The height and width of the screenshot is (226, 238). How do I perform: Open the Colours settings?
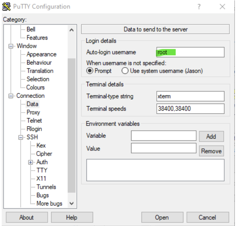[x=36, y=87]
